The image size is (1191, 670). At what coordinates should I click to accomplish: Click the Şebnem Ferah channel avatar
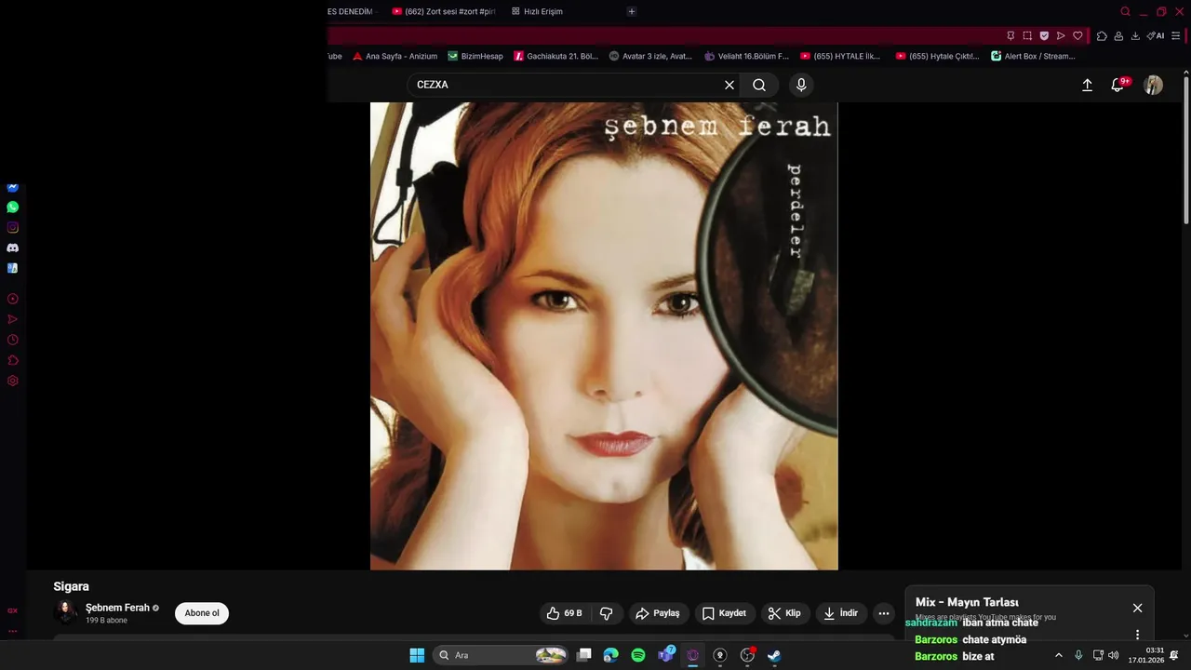[x=66, y=612]
